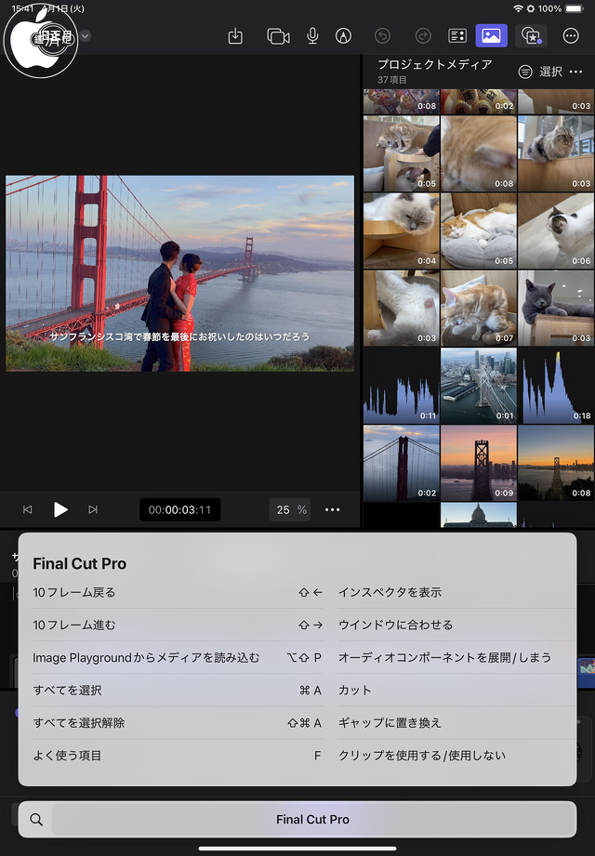The image size is (595, 856).
Task: Select the カット command in list
Action: click(355, 691)
